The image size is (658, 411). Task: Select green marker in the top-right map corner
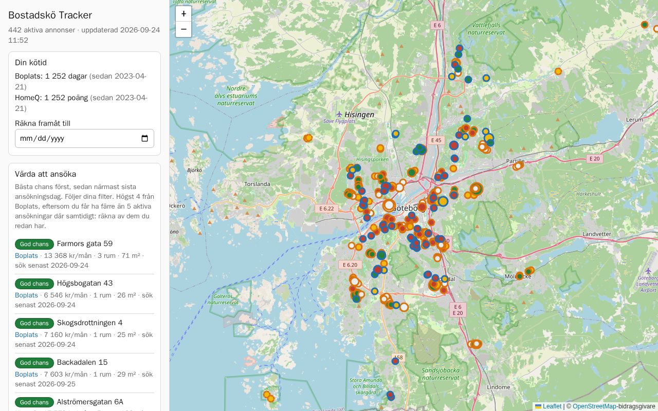[644, 25]
